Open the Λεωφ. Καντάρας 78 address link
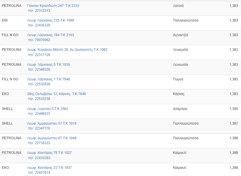The image size is (241, 176). click(x=49, y=153)
